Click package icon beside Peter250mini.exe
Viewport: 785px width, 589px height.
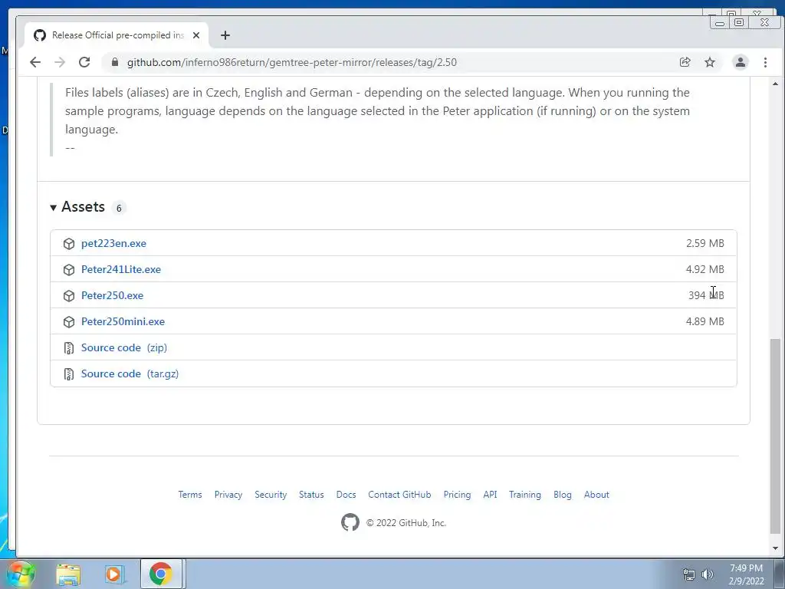[x=69, y=321]
